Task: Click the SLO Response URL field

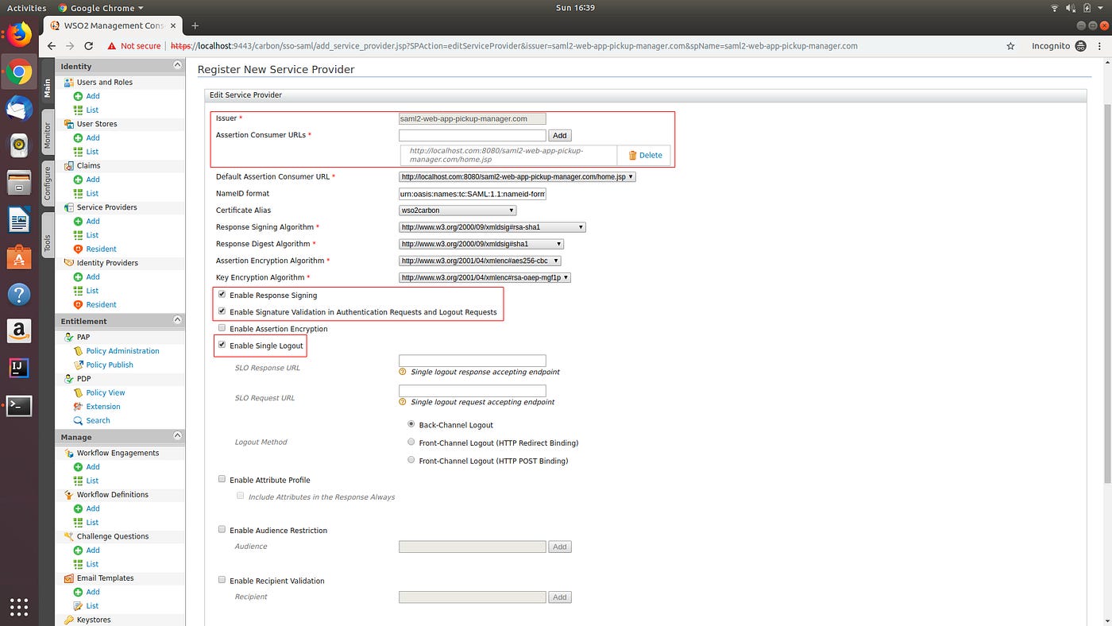Action: 472,361
